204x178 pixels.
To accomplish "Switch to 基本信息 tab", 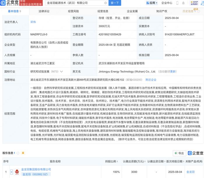I will (15, 11).
